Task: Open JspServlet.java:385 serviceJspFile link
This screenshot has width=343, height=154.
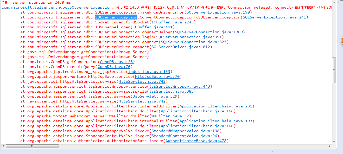Action: pyautogui.click(x=171, y=91)
